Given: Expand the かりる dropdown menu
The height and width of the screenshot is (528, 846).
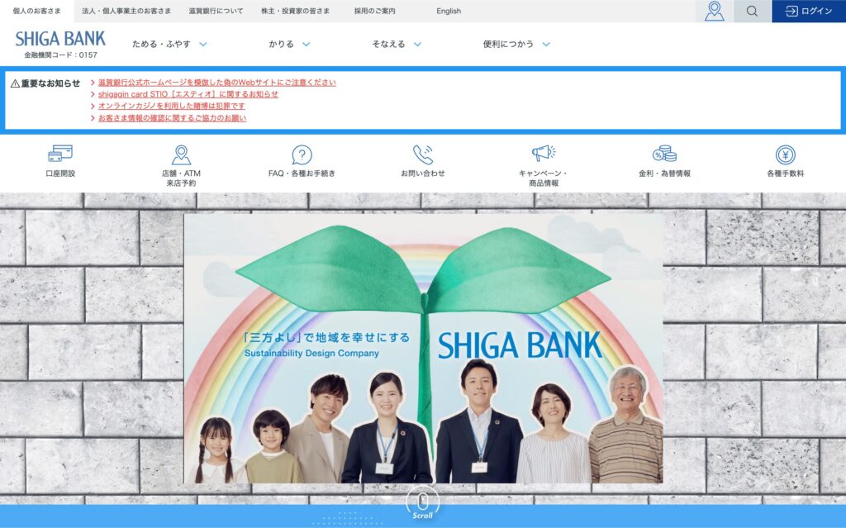Looking at the screenshot, I should pyautogui.click(x=289, y=44).
